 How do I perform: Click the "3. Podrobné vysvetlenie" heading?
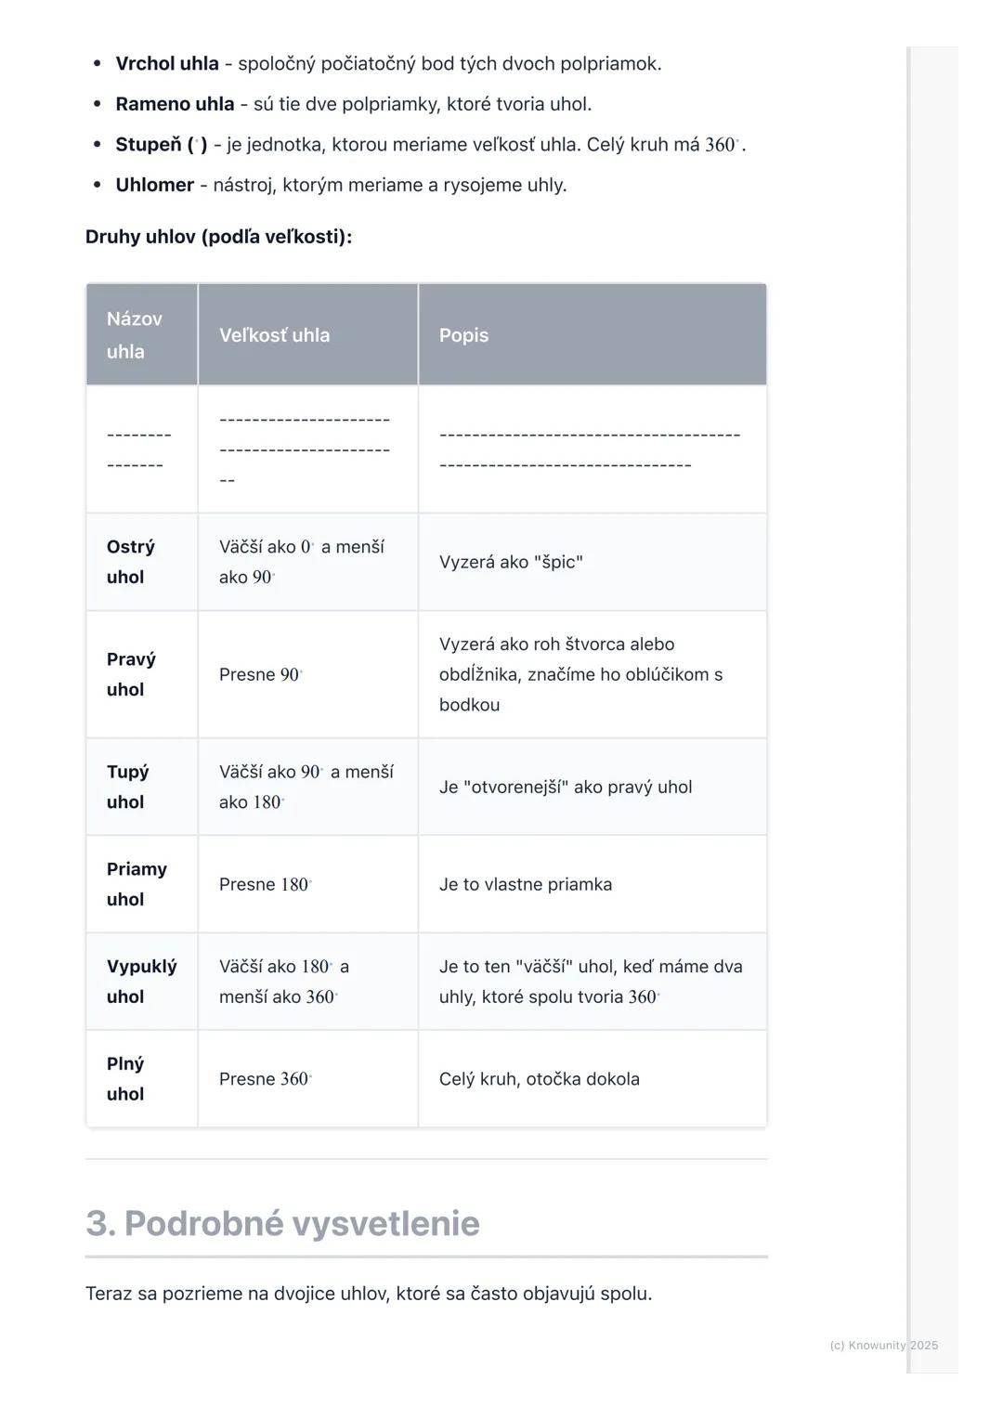[x=282, y=1223]
